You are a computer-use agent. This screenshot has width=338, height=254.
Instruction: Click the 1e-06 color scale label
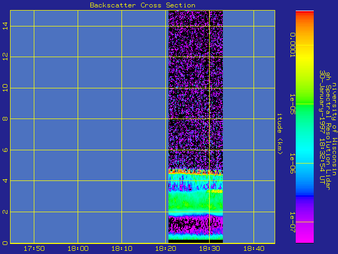[292, 164]
